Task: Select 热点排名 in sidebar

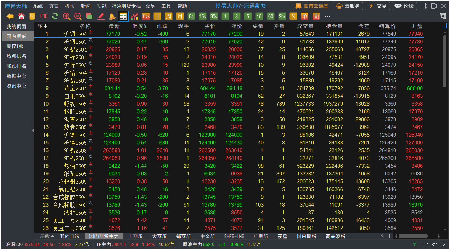Action: [16, 56]
